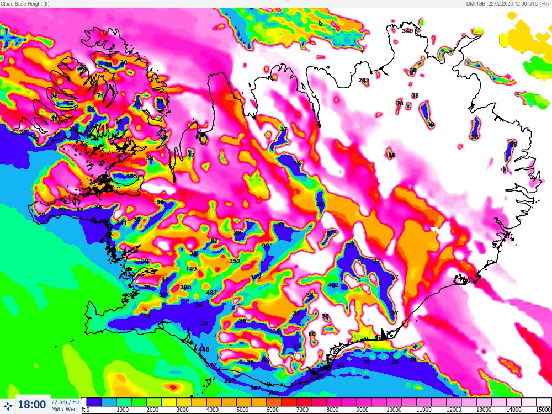The width and height of the screenshot is (552, 414).
Task: Click the '99' cloud base value
Action: pos(266,246)
